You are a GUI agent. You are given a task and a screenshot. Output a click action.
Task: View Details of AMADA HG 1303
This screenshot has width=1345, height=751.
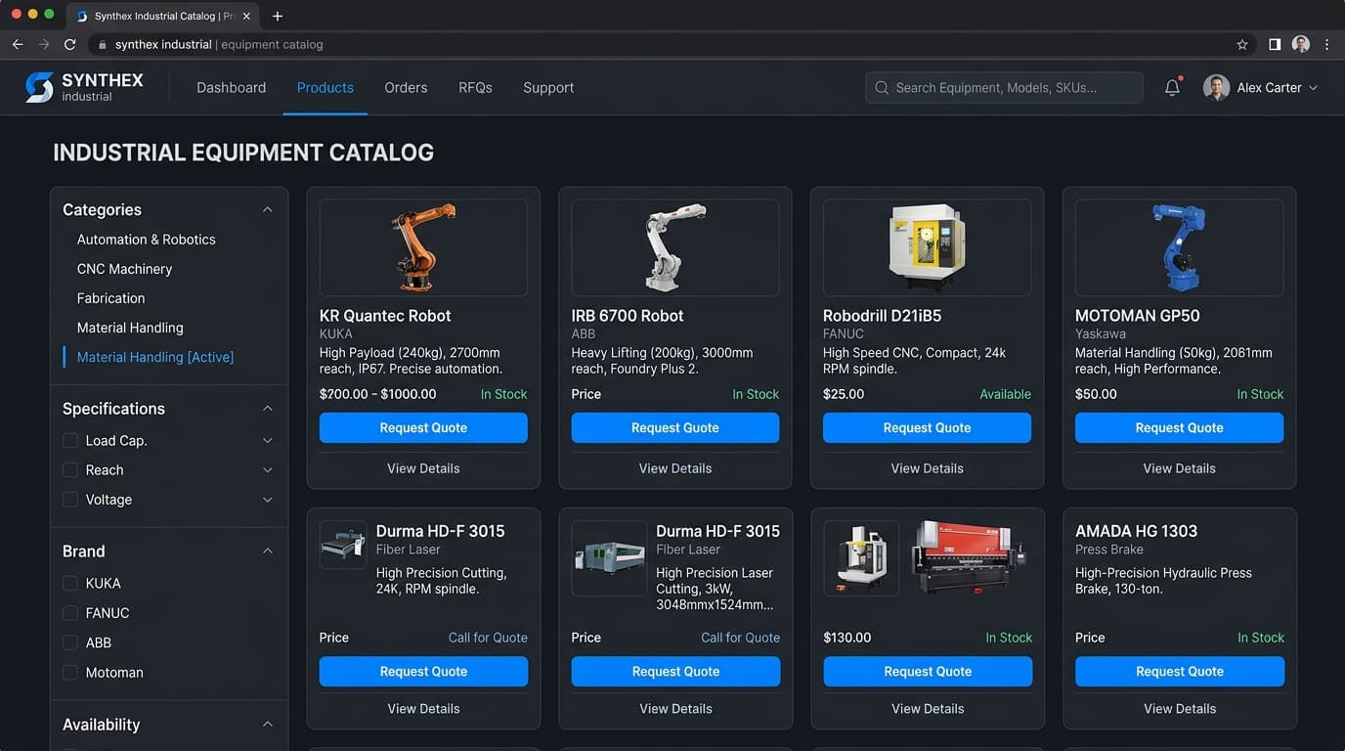1180,709
